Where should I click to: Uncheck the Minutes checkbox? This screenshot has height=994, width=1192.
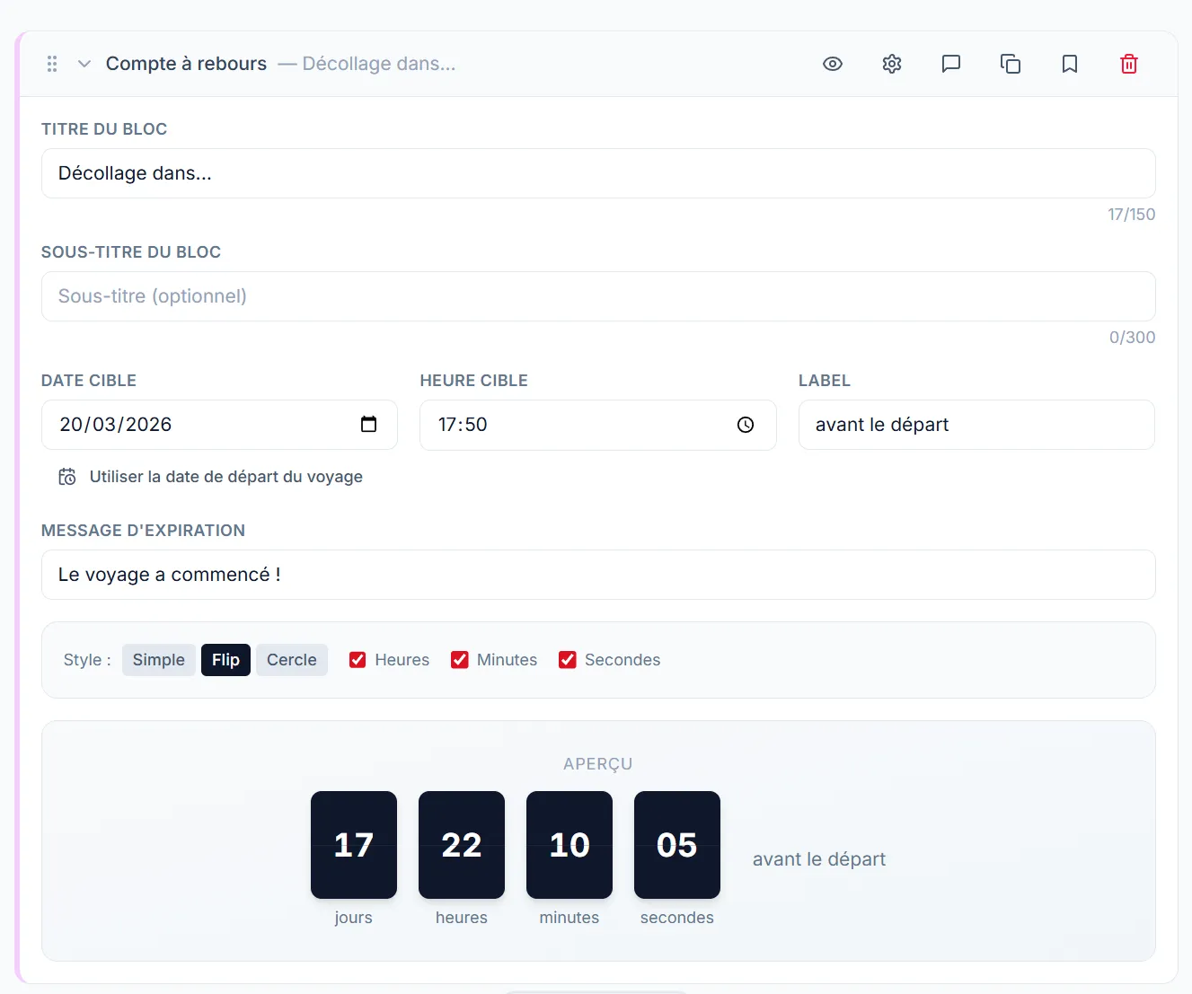[x=460, y=660]
